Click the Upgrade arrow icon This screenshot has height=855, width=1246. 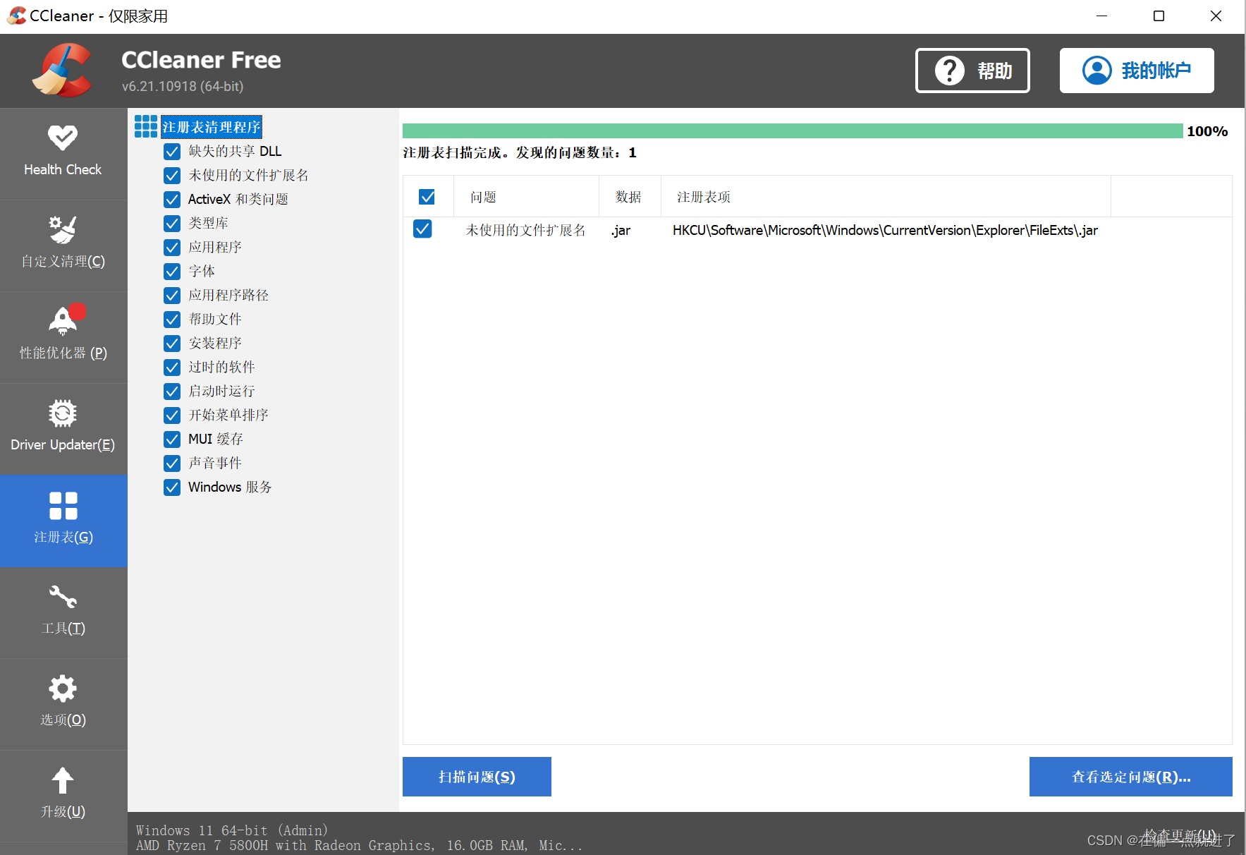(63, 780)
